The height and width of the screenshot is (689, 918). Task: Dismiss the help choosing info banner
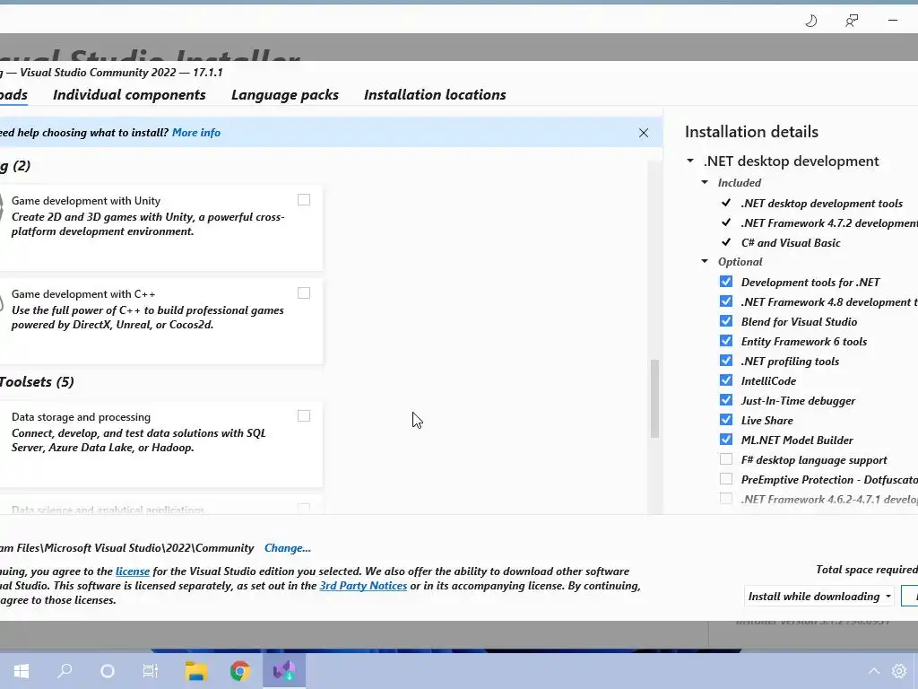pos(644,133)
